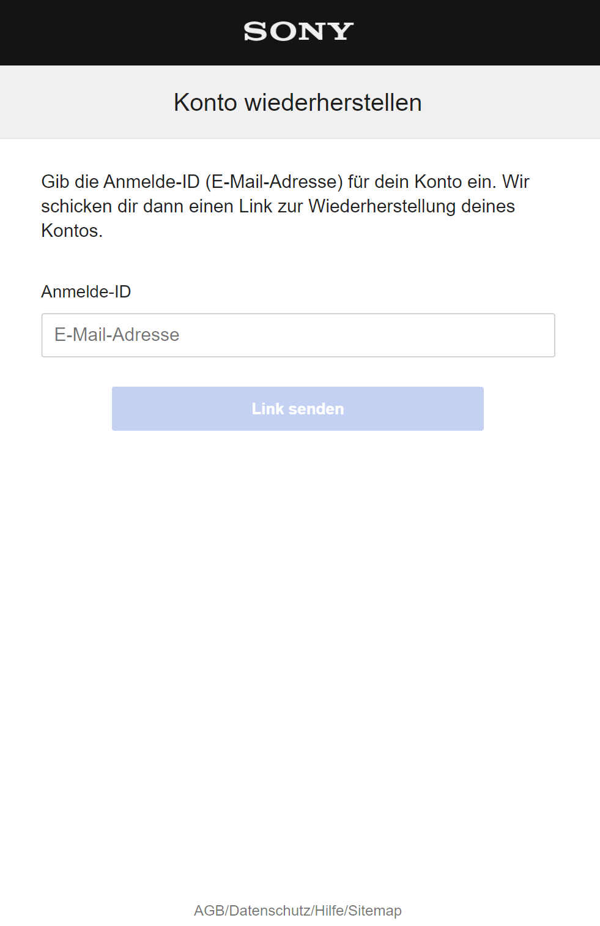Click the Sony logo
Screen dimensions: 600x926
(x=298, y=31)
